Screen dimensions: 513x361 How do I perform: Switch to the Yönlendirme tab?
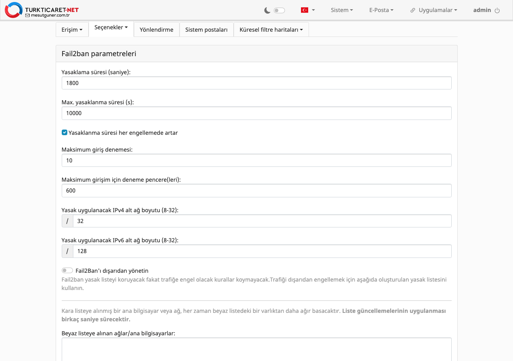pos(157,29)
